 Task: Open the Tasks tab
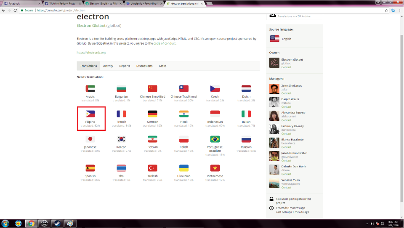[x=162, y=66]
